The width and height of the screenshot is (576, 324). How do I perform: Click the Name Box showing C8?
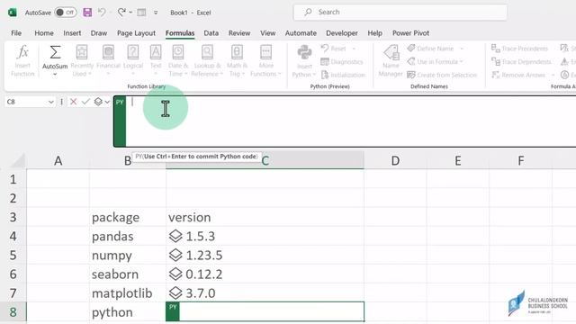point(26,102)
